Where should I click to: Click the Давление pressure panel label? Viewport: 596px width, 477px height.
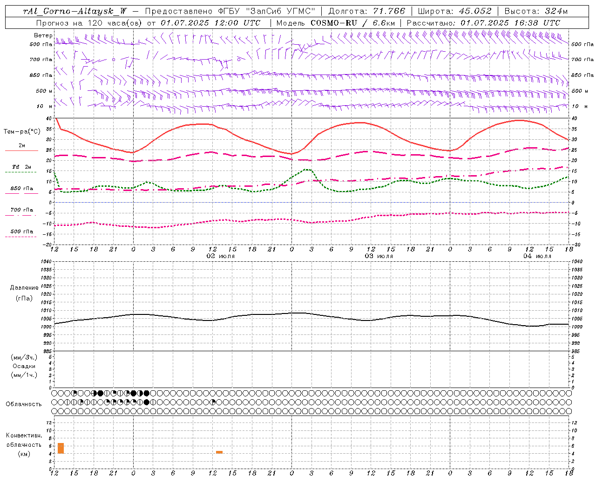[24, 288]
